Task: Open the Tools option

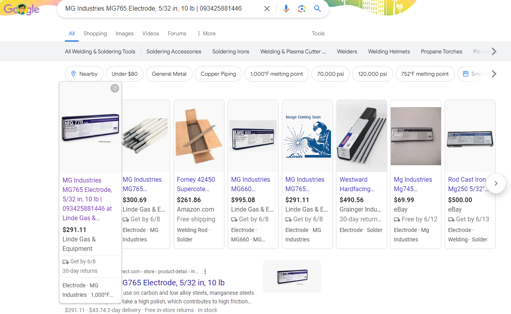Action: click(x=318, y=33)
